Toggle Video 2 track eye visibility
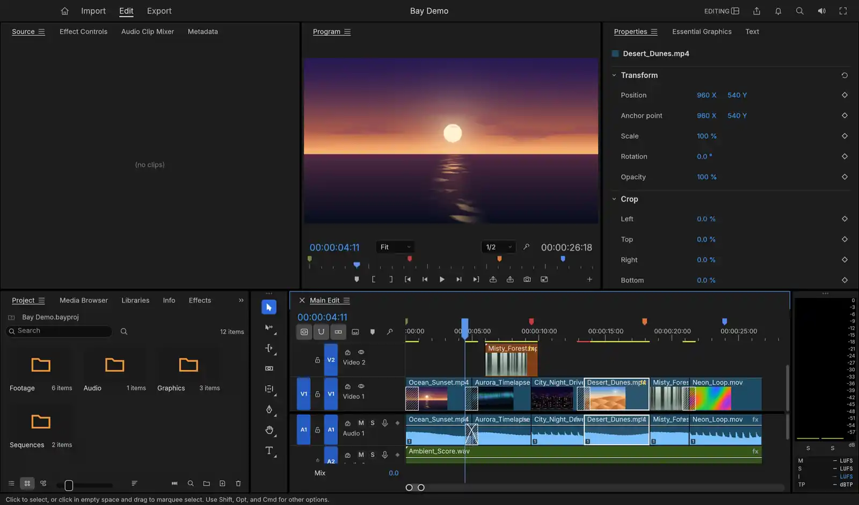 pyautogui.click(x=361, y=352)
